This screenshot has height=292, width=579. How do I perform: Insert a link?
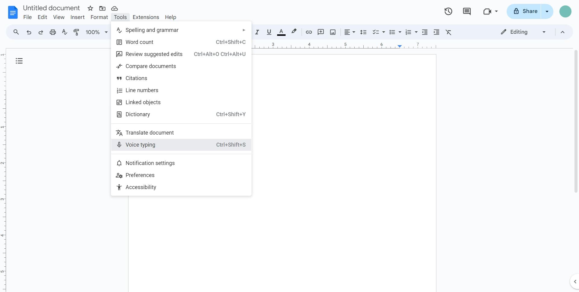coord(308,32)
